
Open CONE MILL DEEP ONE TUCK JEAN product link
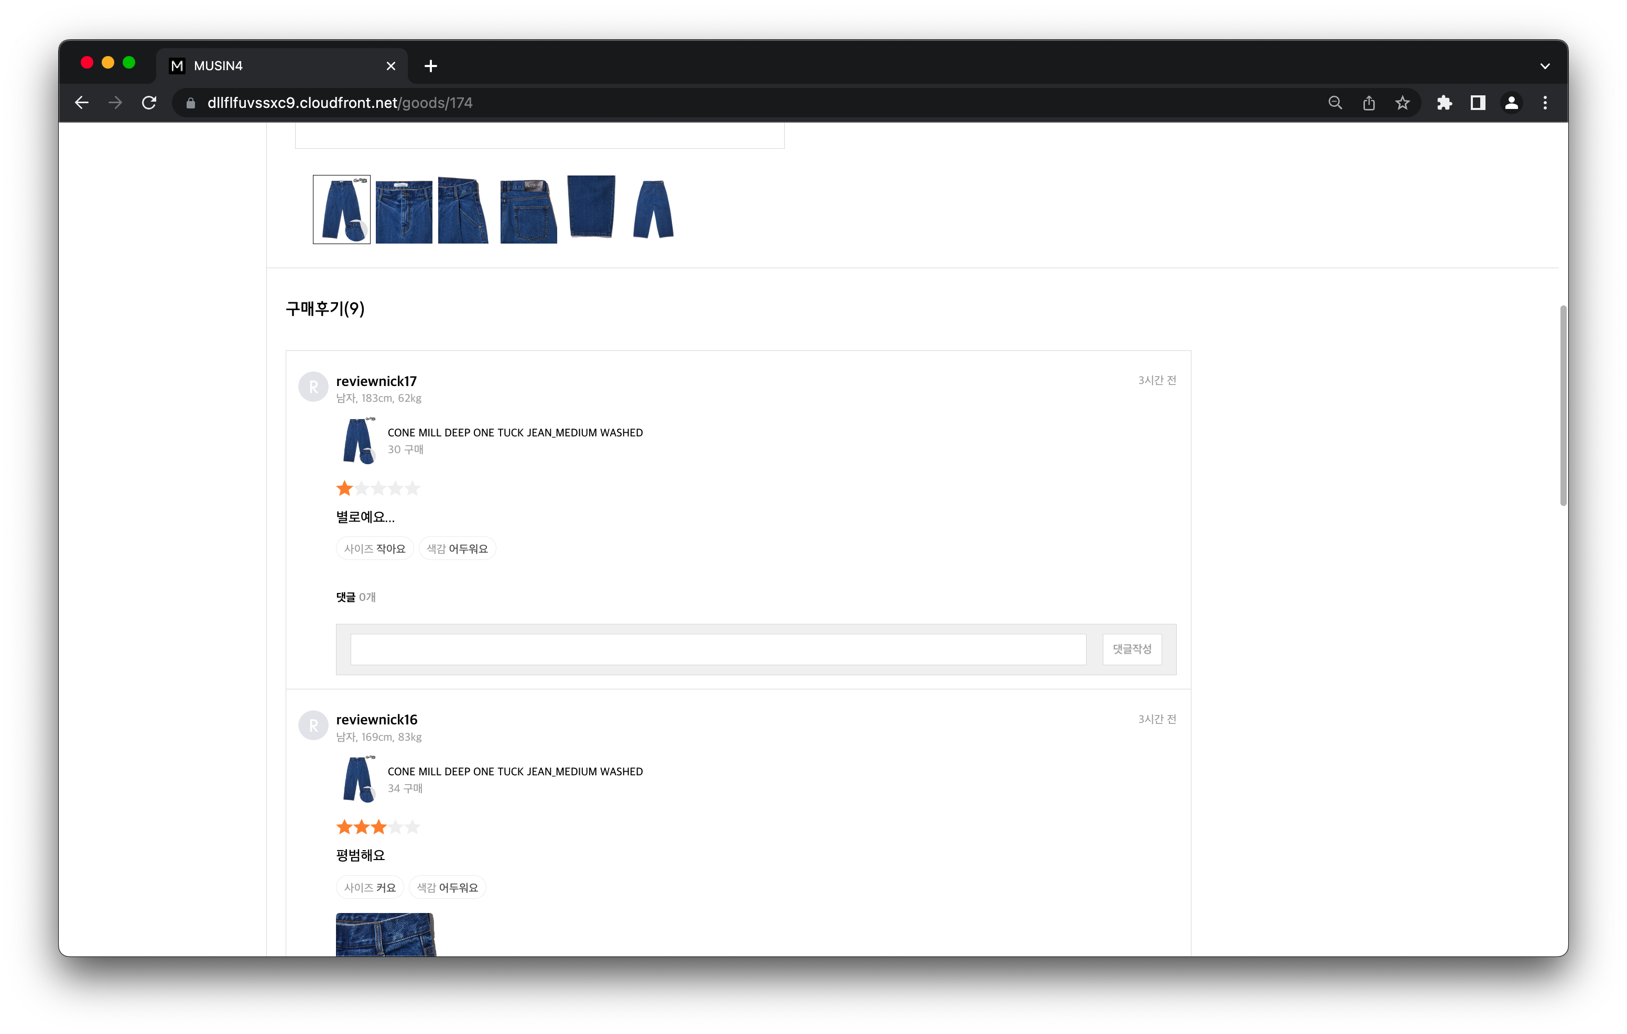tap(515, 432)
